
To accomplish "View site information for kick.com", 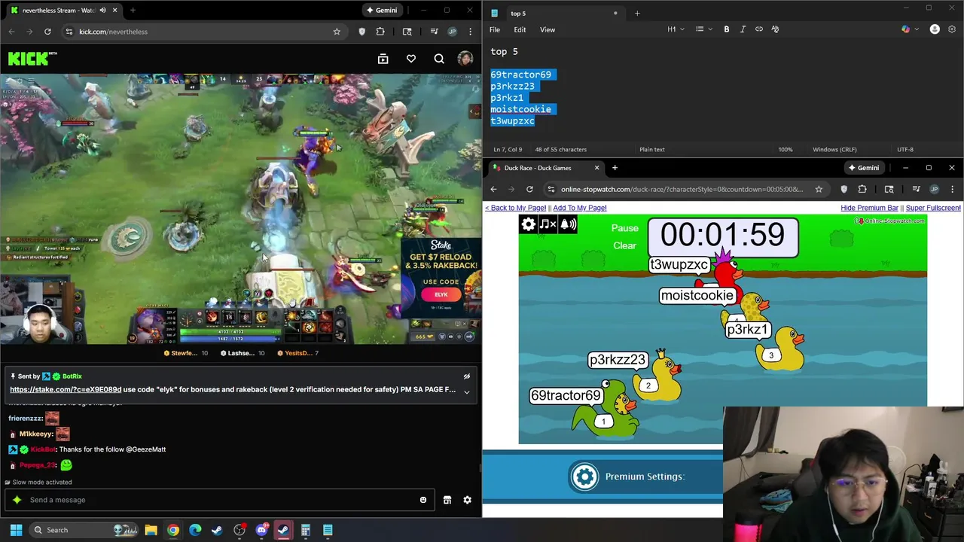I will point(69,32).
